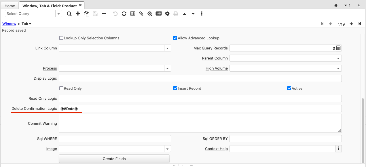Click the Delete Confirmation Logic field

coord(200,109)
